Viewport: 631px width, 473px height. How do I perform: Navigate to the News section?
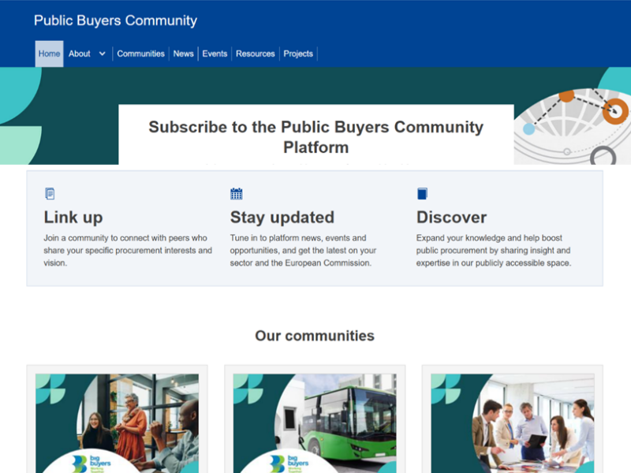point(183,54)
